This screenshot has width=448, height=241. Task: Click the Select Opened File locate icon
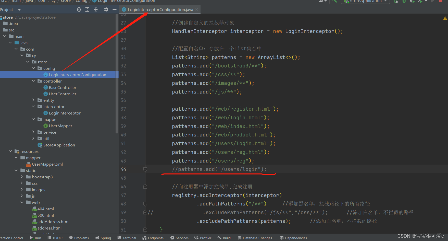[x=79, y=9]
